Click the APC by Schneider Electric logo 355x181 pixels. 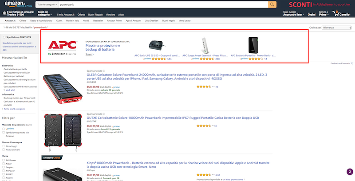pyautogui.click(x=62, y=47)
